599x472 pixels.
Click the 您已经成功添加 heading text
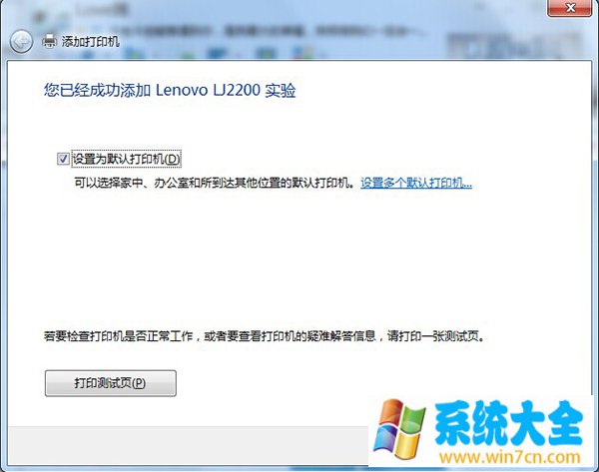[x=97, y=91]
